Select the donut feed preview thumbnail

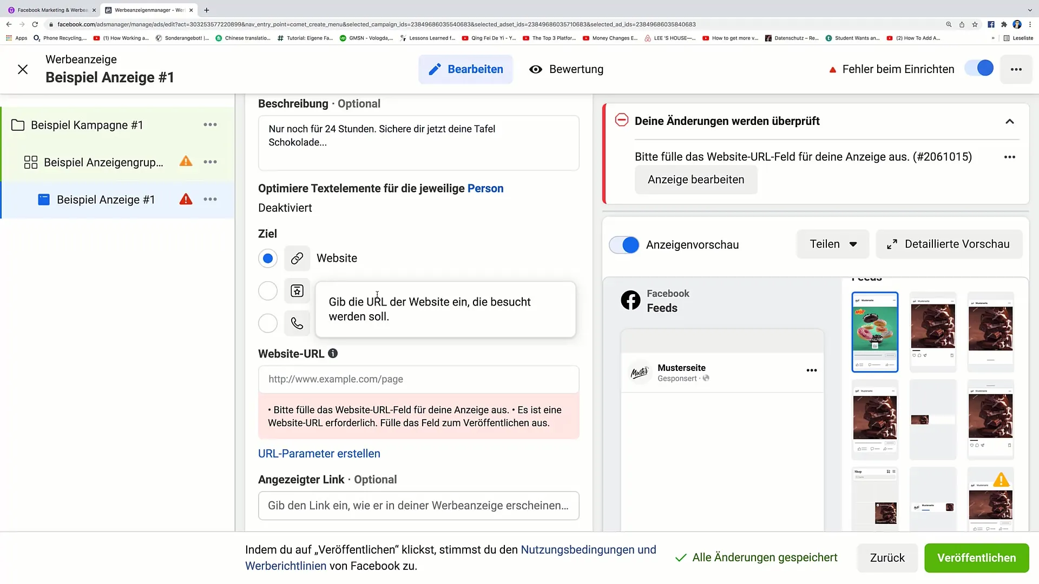[x=875, y=332]
